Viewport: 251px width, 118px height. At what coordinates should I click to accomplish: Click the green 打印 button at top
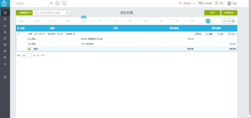pyautogui.click(x=212, y=13)
